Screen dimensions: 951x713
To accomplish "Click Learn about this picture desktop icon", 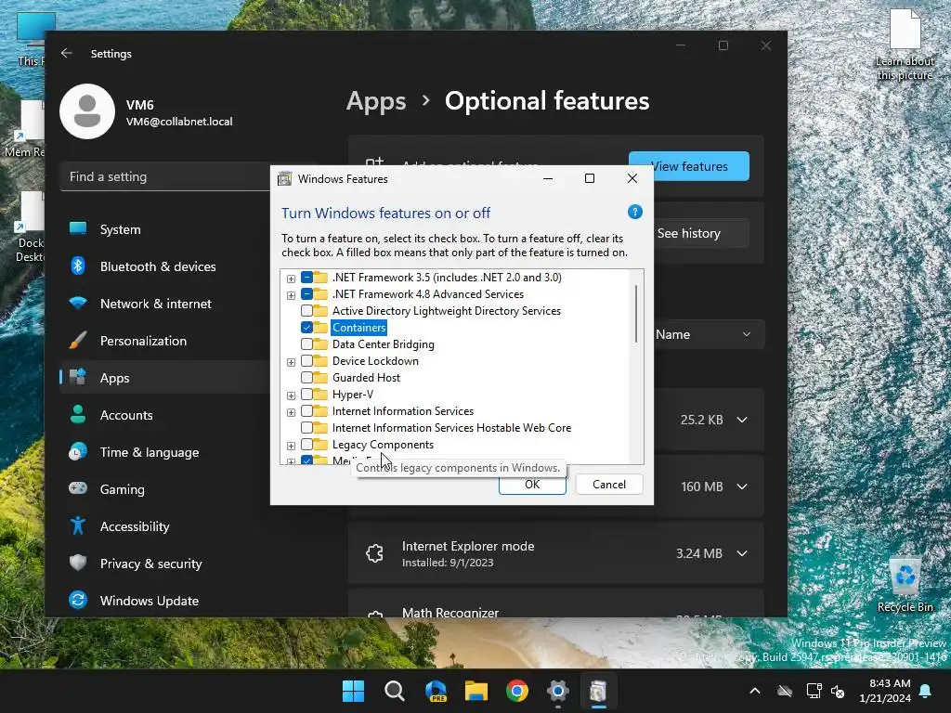I will (x=905, y=45).
